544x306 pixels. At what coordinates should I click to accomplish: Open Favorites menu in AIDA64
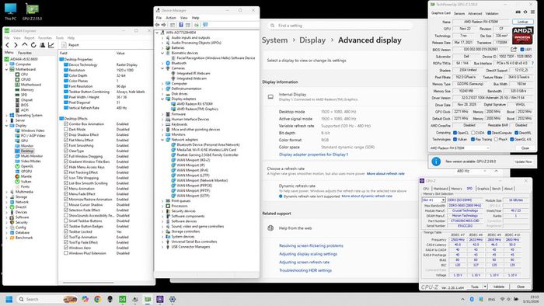tap(45, 38)
